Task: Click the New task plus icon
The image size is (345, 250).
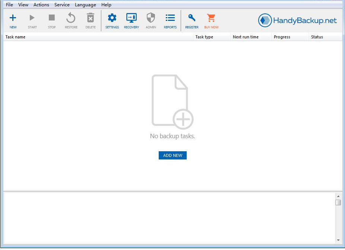Action: tap(13, 18)
